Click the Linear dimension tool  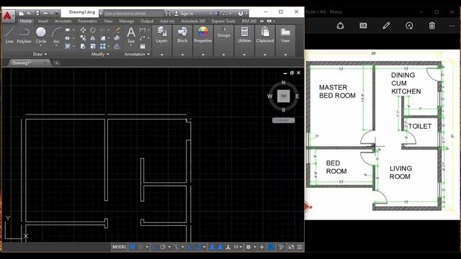[143, 29]
